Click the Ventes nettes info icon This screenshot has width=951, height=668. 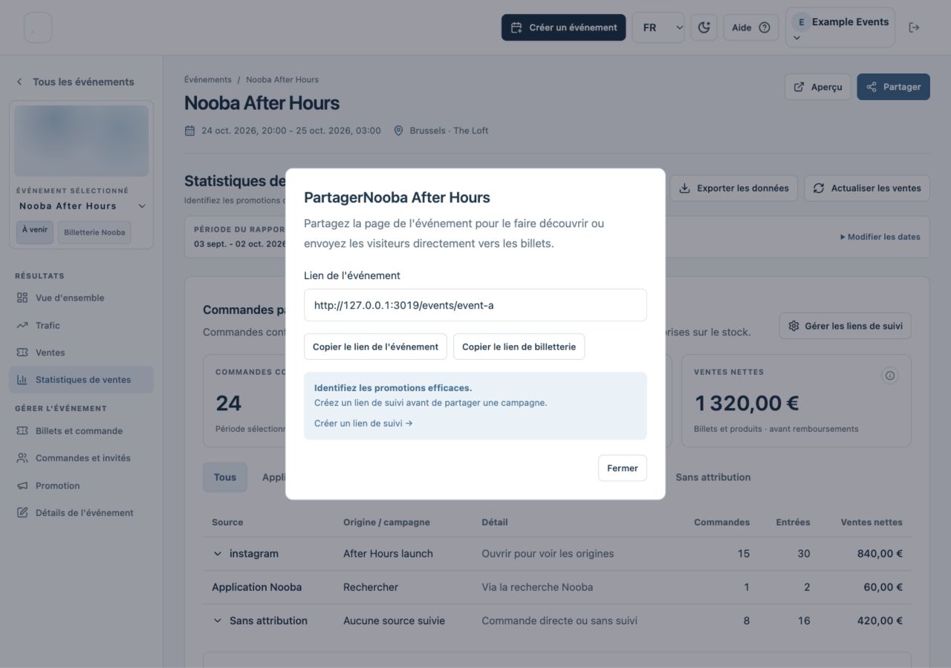point(889,376)
